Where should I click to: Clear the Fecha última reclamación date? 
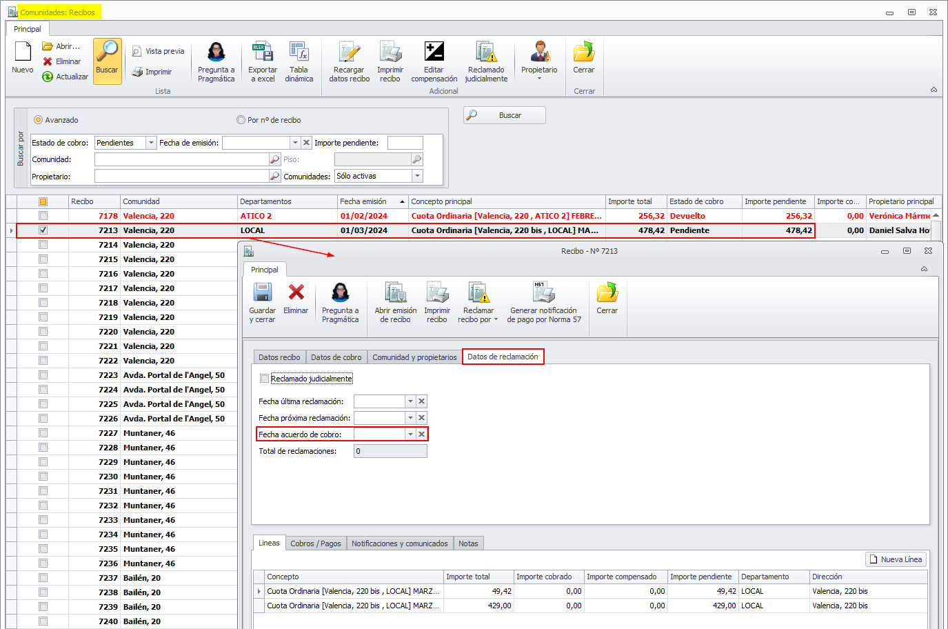[422, 401]
